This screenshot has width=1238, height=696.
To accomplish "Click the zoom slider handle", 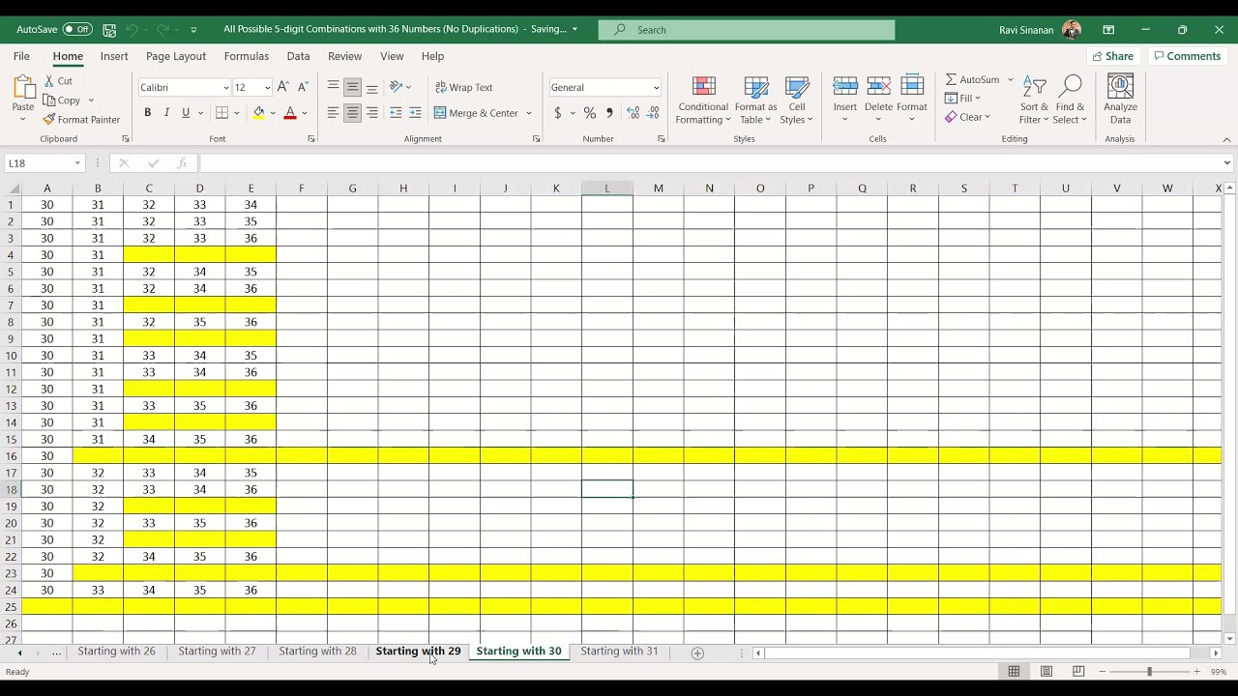I will point(1149,671).
